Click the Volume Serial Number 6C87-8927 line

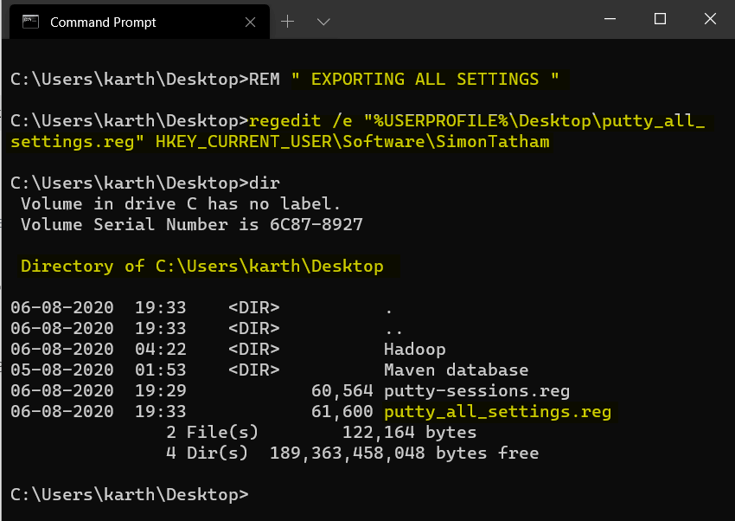point(191,225)
